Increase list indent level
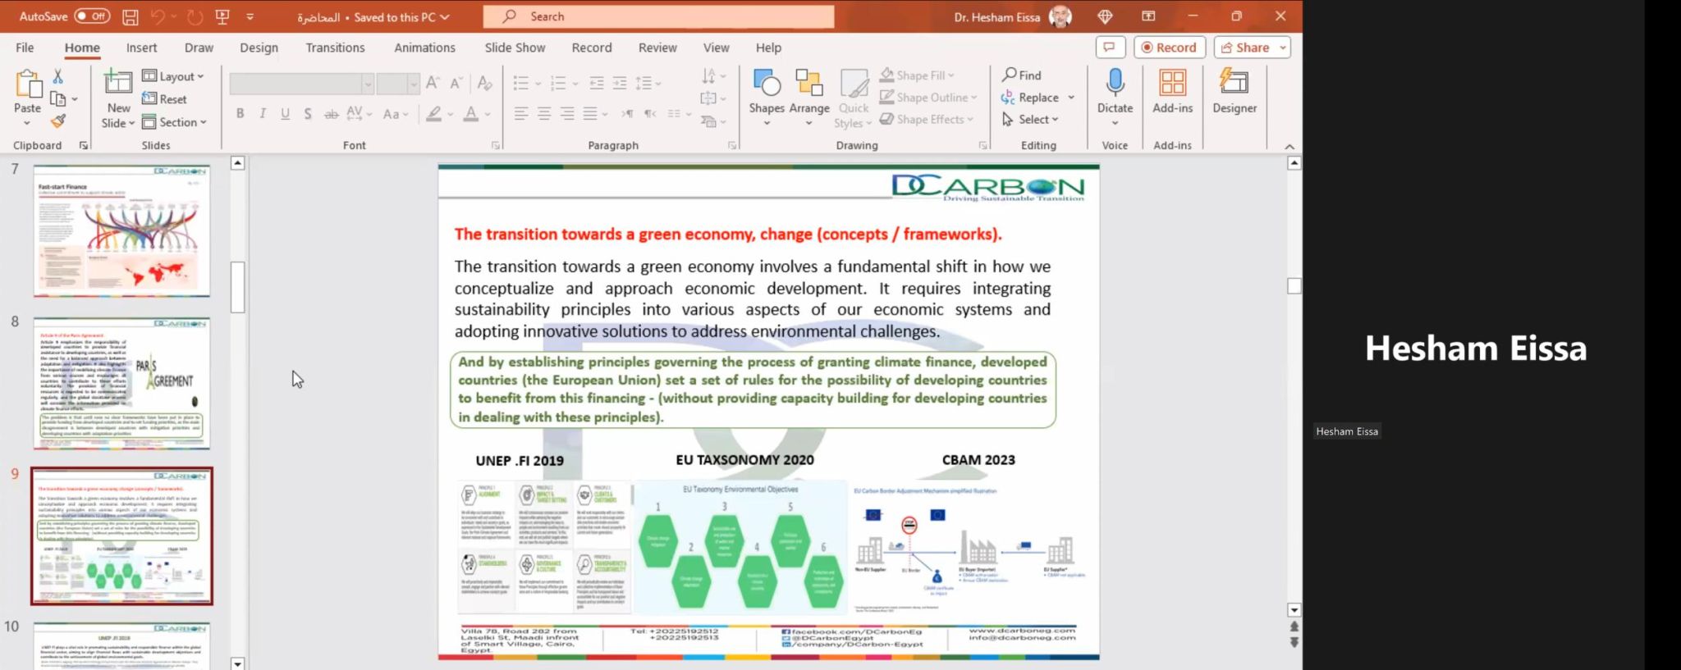Viewport: 1681px width, 670px height. (x=620, y=84)
